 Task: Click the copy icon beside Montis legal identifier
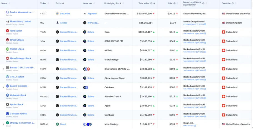coord(205,24)
